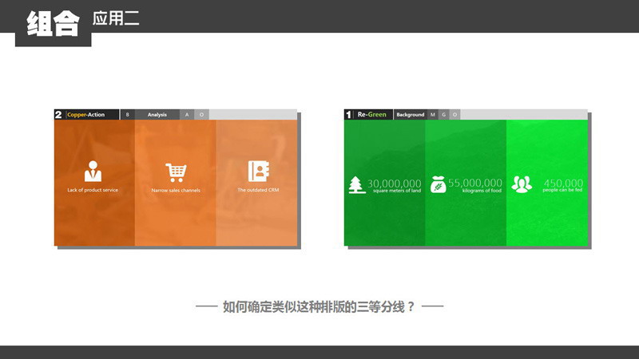Open the B tab on Copper-Action slide

127,115
